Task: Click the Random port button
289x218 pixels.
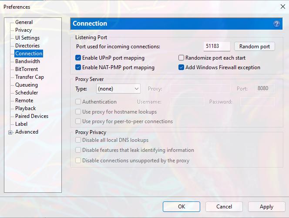Action: (255, 47)
